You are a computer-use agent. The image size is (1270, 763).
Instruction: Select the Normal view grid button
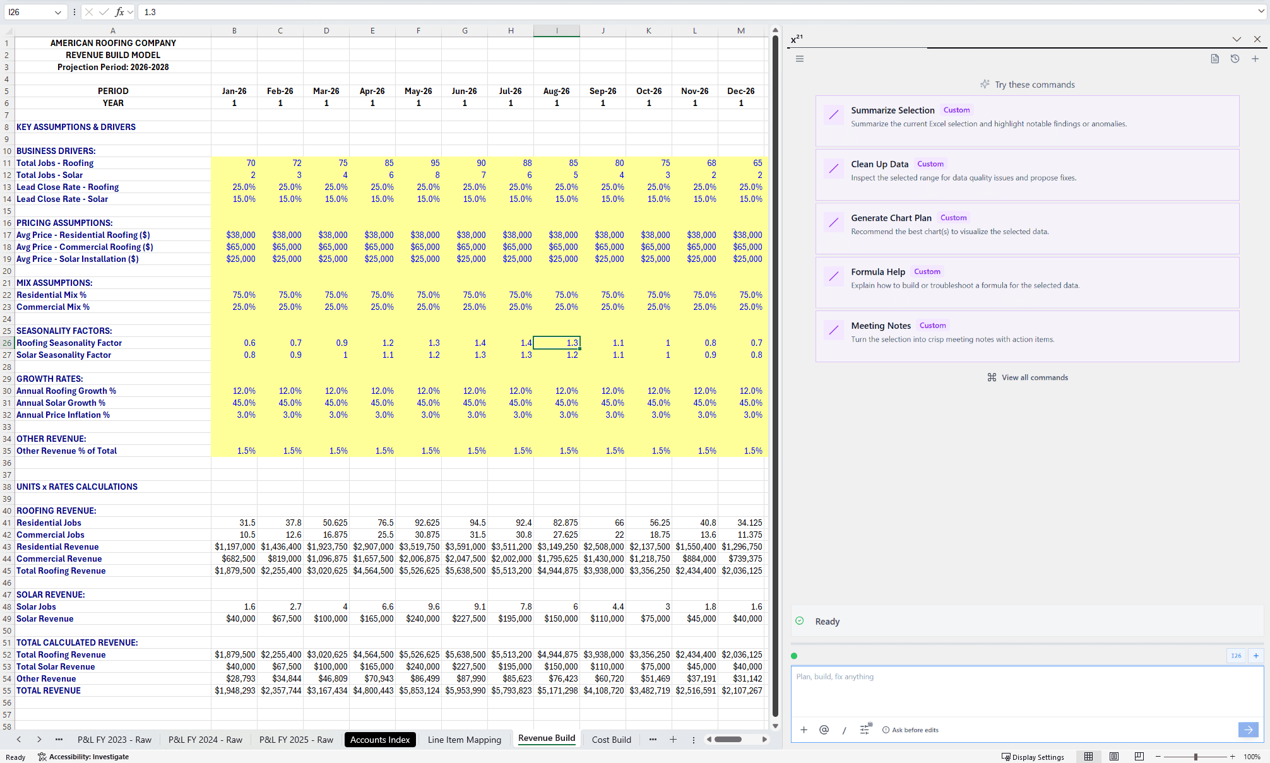[x=1089, y=756]
